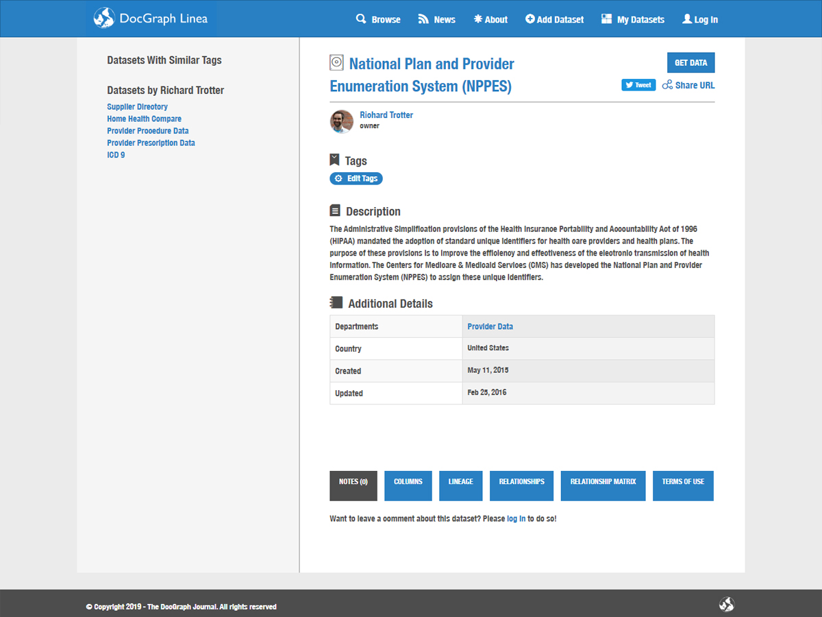Click the Tweet button

click(638, 85)
